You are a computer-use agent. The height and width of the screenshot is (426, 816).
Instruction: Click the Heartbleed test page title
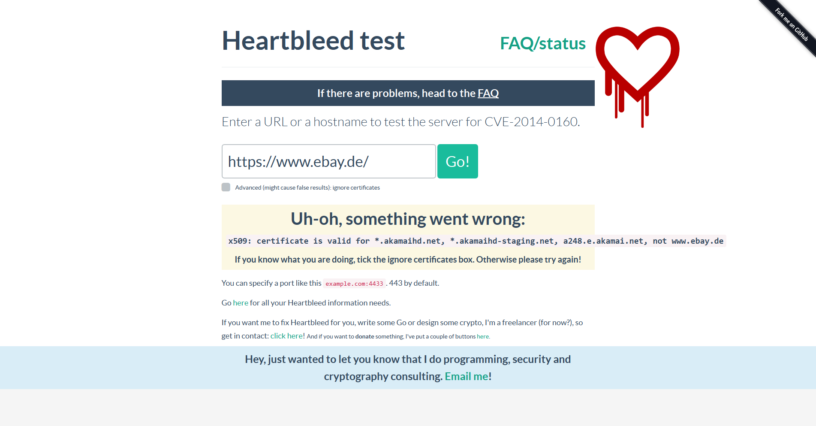point(313,41)
